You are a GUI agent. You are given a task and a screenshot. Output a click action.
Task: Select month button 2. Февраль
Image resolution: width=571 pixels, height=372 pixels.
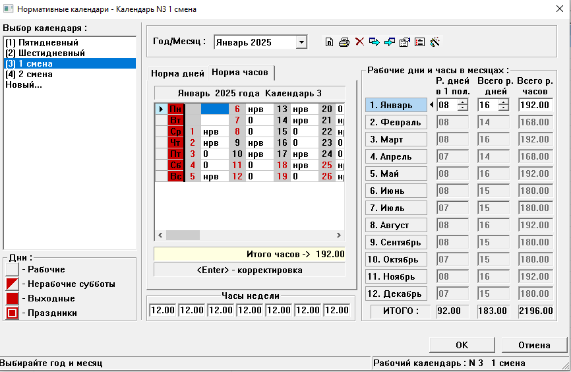(396, 122)
